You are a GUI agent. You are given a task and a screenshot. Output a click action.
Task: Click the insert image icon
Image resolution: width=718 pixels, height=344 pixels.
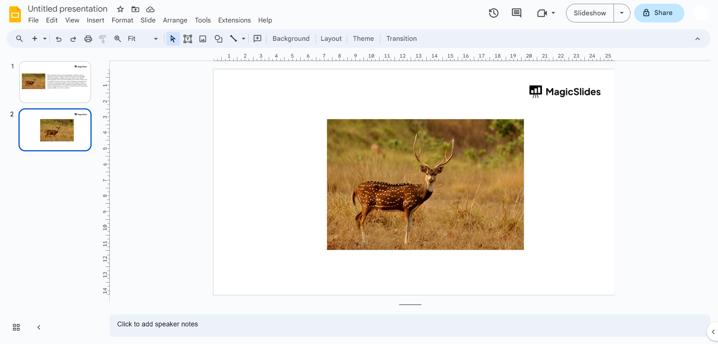(x=203, y=39)
